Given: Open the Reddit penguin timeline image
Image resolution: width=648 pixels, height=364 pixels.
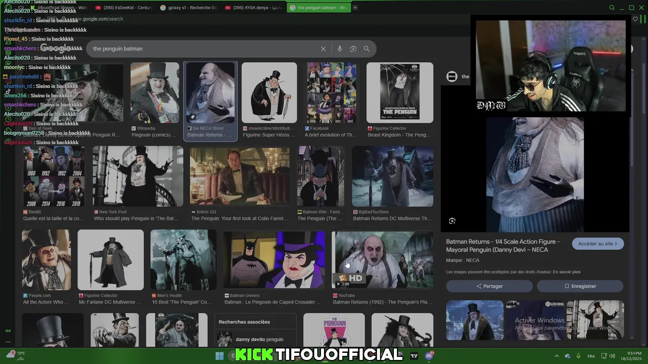Looking at the screenshot, I should 54,176.
